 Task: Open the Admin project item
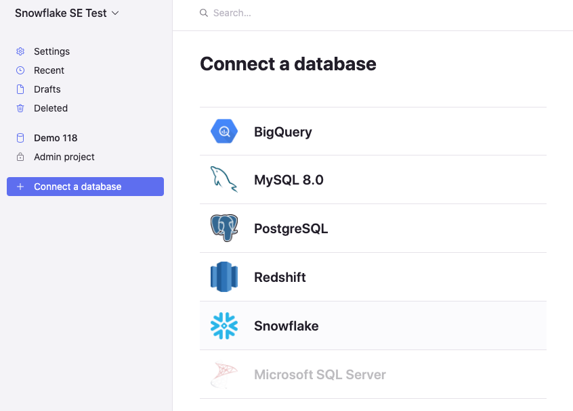(64, 157)
